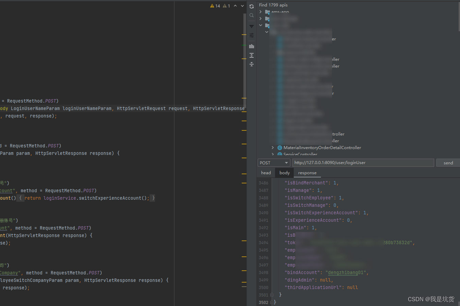Open the filter funnel icon in the API toolbar

[252, 26]
